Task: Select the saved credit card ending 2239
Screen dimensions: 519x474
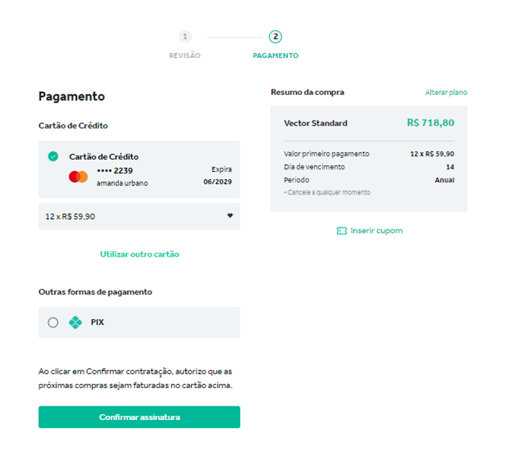Action: (139, 169)
